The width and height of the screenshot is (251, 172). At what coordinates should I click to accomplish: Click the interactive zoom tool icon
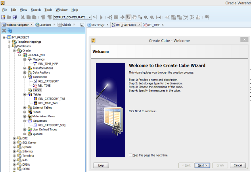point(140,17)
